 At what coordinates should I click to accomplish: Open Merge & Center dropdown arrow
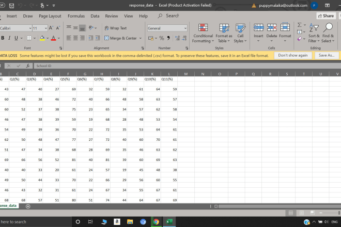pyautogui.click(x=140, y=38)
